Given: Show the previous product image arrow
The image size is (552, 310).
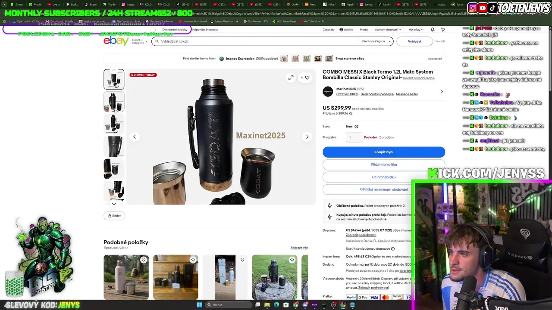Looking at the screenshot, I should click(135, 137).
